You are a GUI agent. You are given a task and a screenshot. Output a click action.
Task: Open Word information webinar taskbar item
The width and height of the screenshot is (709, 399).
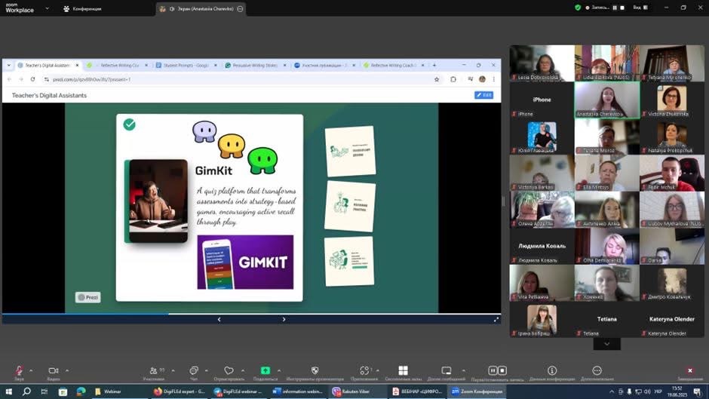point(299,391)
